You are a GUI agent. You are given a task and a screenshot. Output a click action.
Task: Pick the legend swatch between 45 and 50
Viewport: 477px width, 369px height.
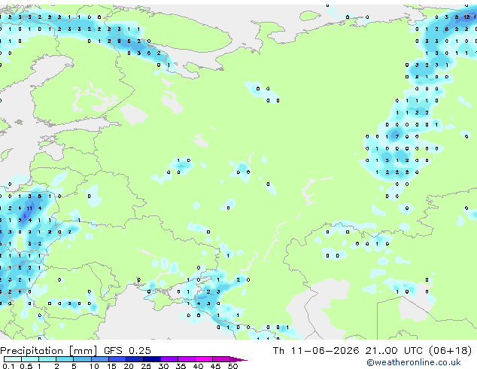pos(221,359)
